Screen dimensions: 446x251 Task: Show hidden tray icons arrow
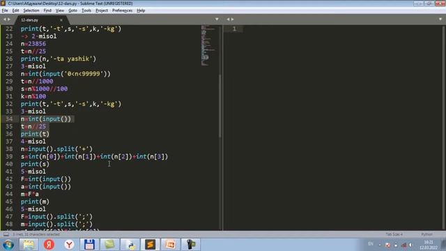380,245
